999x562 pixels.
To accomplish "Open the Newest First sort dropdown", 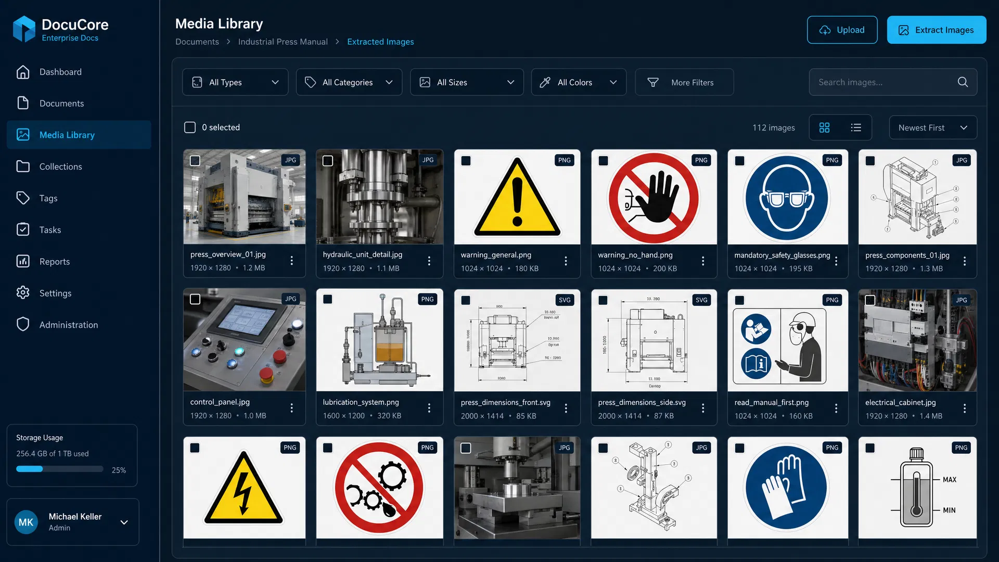I will coord(933,127).
